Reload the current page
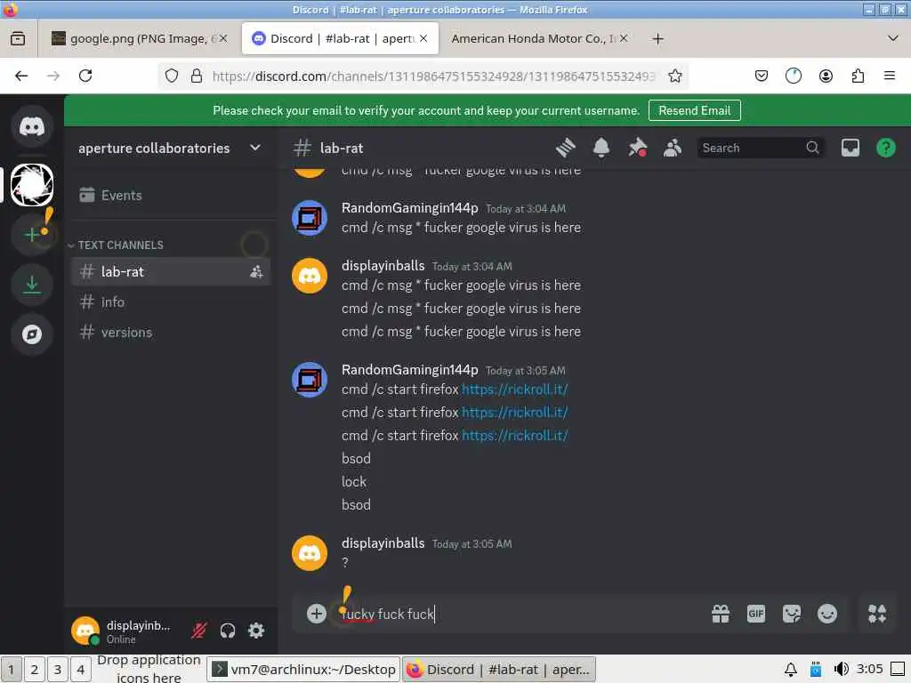The image size is (911, 683). 85,76
